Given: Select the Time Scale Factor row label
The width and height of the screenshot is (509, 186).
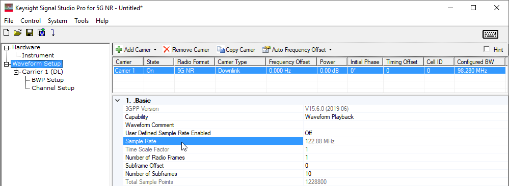Looking at the screenshot, I should 147,149.
